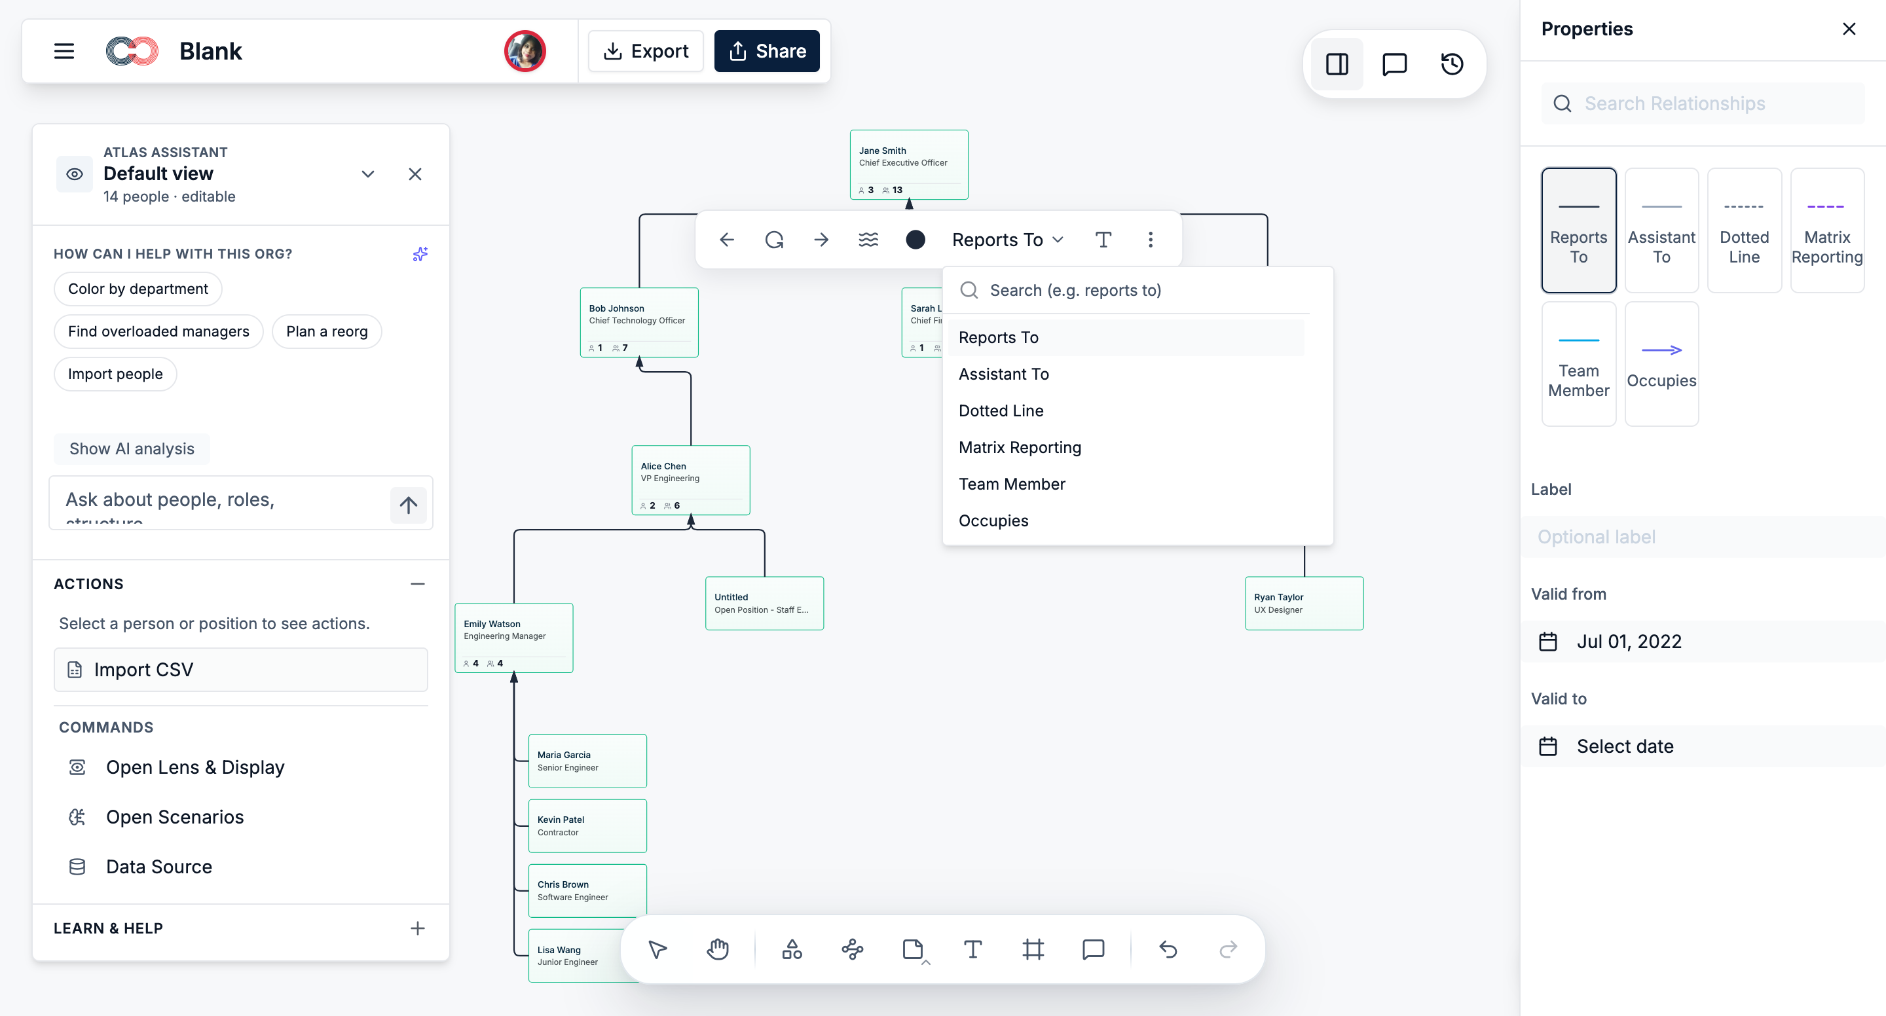Image resolution: width=1886 pixels, height=1016 pixels.
Task: Select Matrix Reporting relationship tile
Action: pos(1826,230)
